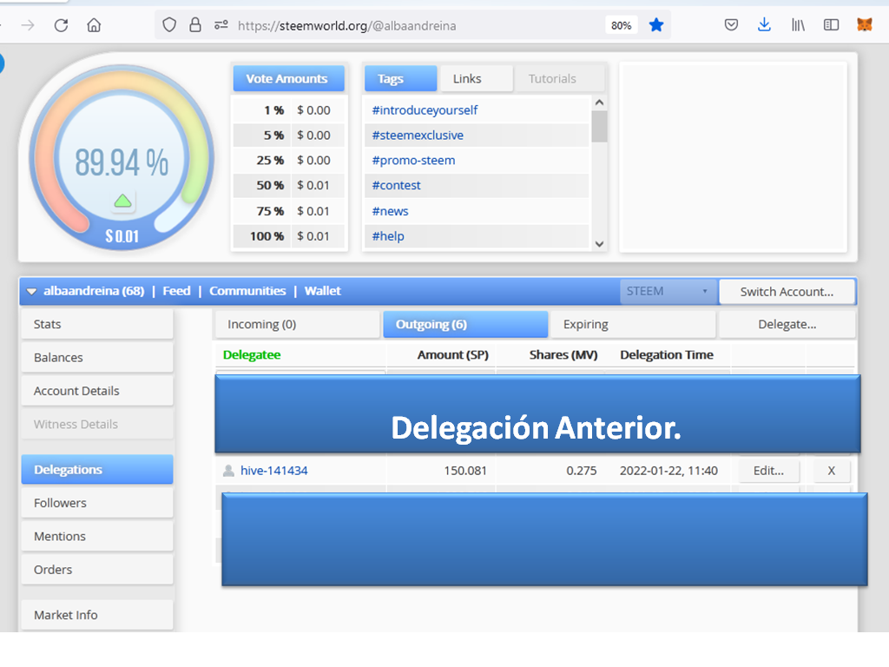Open the #promo-steem tag

pyautogui.click(x=413, y=160)
